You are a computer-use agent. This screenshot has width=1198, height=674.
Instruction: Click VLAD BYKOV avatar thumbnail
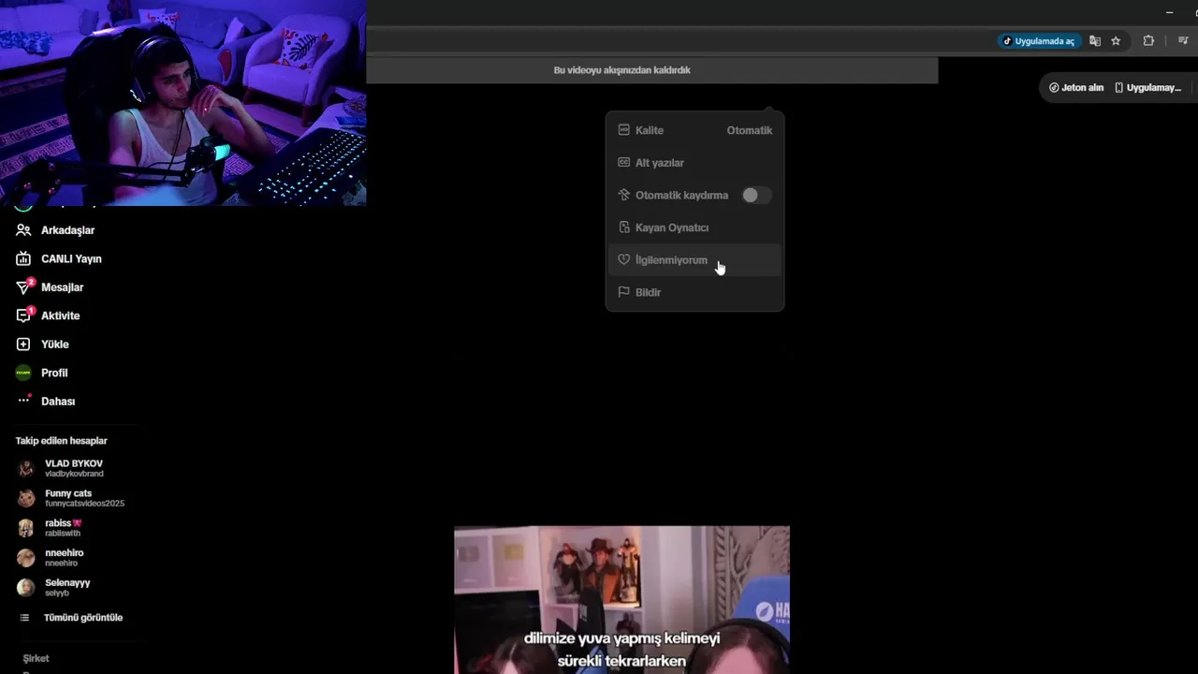click(26, 468)
